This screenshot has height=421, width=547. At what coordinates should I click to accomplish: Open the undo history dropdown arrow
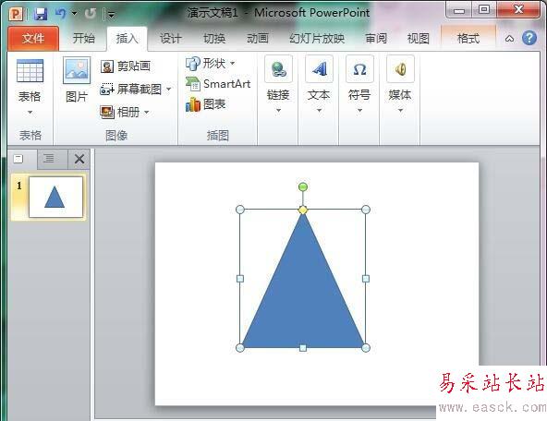point(74,14)
